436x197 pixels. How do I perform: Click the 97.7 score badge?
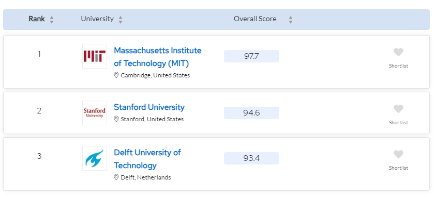(x=251, y=56)
